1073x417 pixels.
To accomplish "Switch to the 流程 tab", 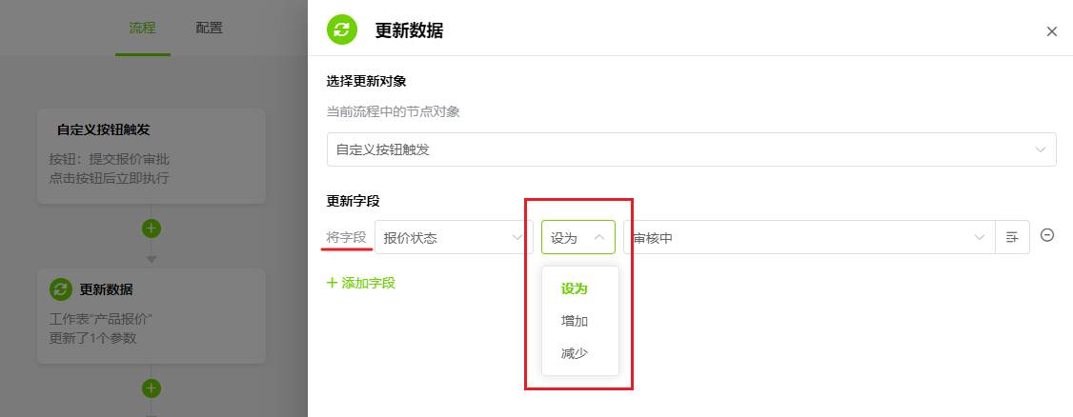I will 142,28.
